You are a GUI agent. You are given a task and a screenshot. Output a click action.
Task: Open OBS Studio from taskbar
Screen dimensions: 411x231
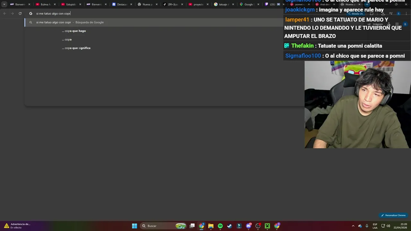click(x=258, y=226)
